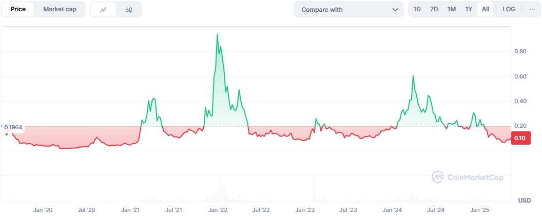Click the Jul '24 axis label
Viewport: 542px width, 217px height.
coord(436,210)
